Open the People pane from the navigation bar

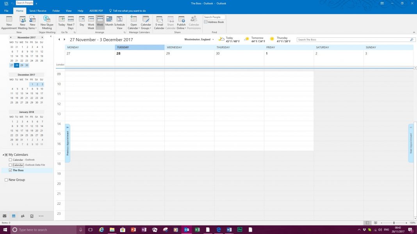[x=23, y=216]
